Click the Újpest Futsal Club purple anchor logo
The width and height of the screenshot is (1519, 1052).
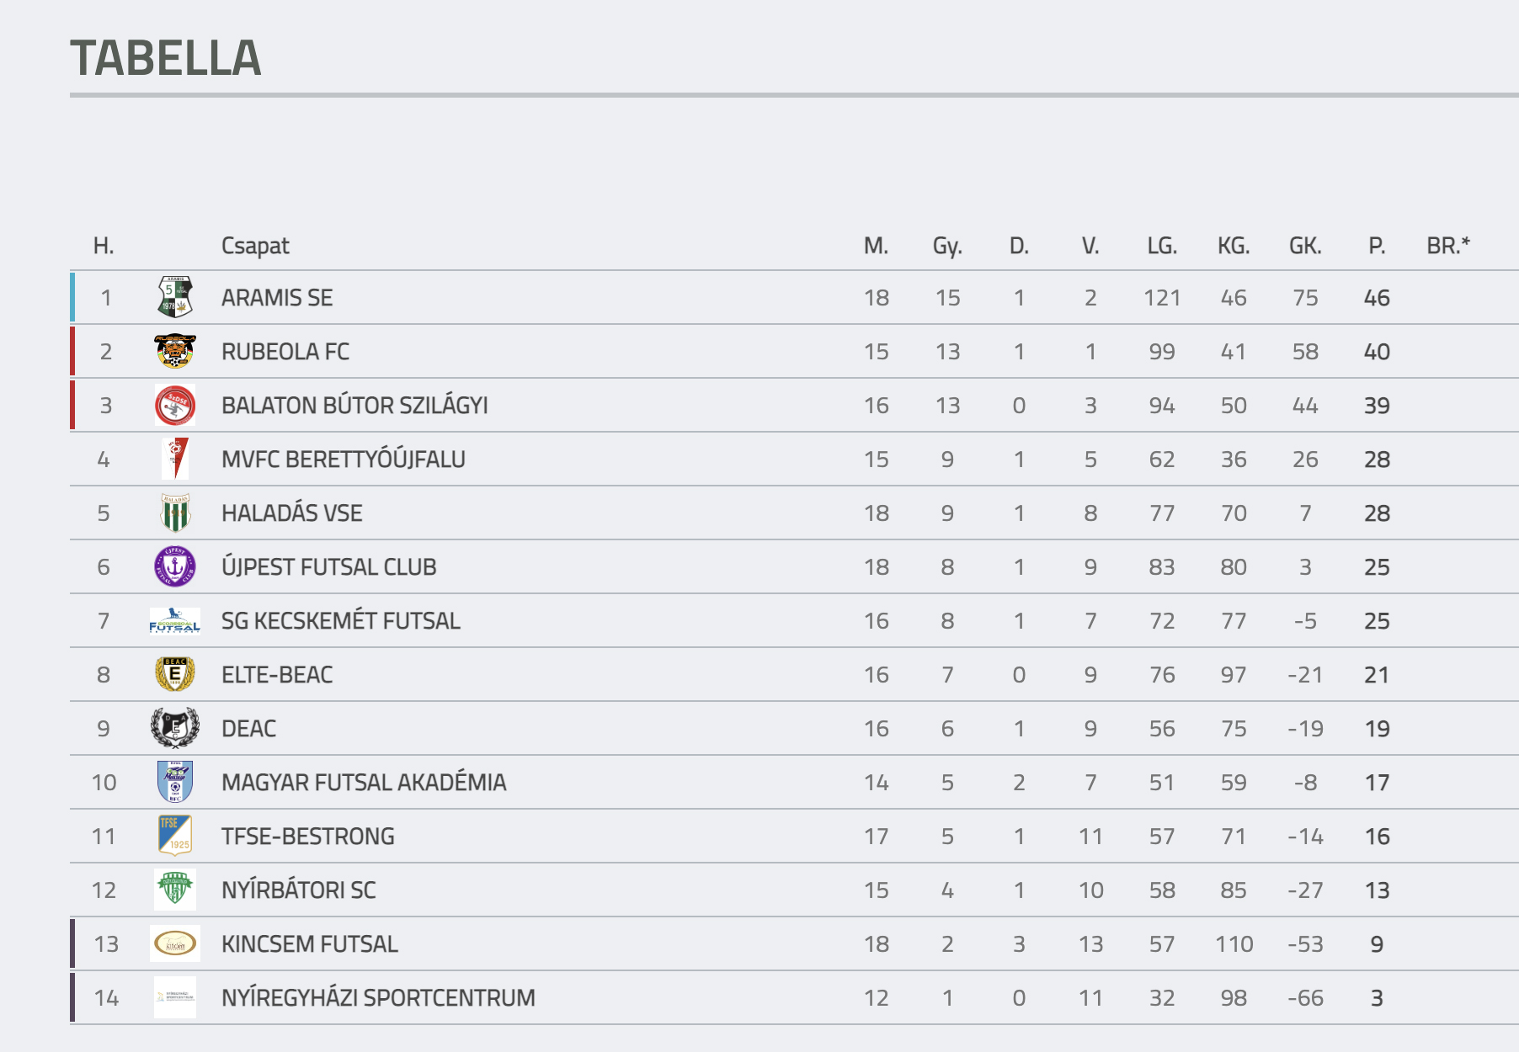tap(175, 566)
